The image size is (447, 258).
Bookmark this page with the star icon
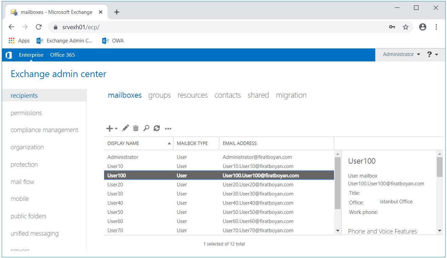click(406, 27)
